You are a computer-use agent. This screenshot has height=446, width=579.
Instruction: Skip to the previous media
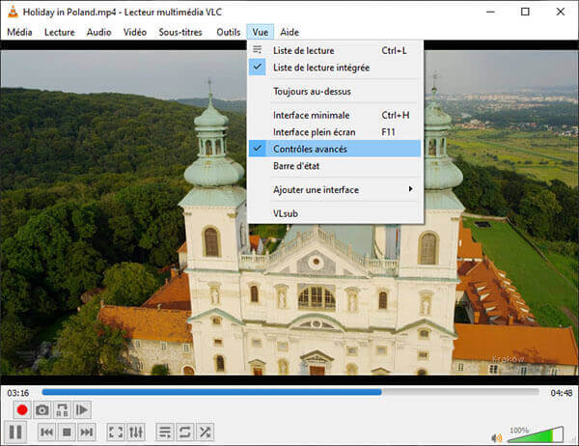tap(45, 432)
